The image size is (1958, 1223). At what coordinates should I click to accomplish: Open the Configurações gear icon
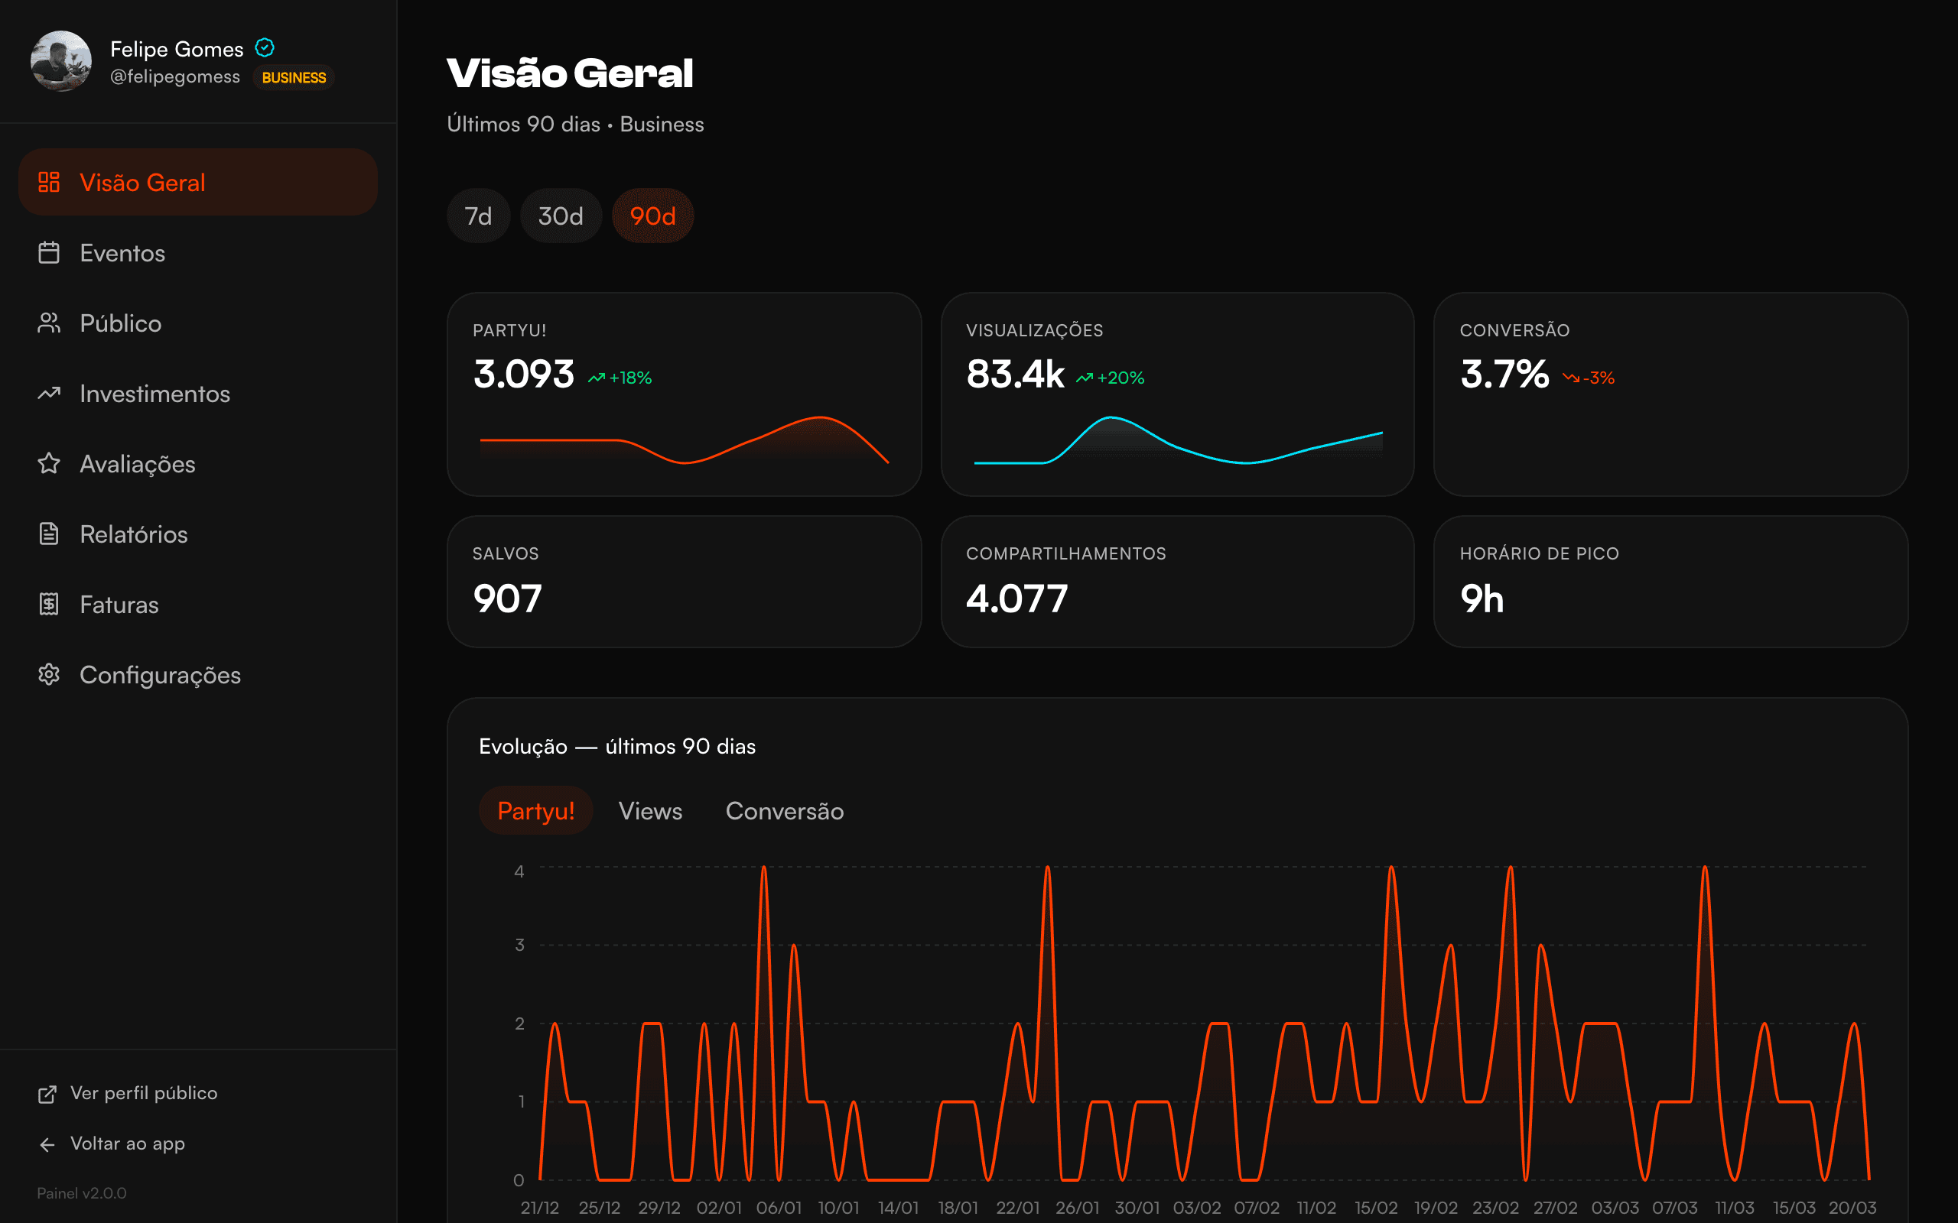(x=48, y=675)
